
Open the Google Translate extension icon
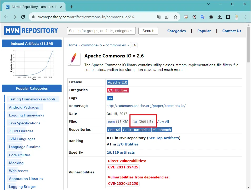click(x=203, y=17)
